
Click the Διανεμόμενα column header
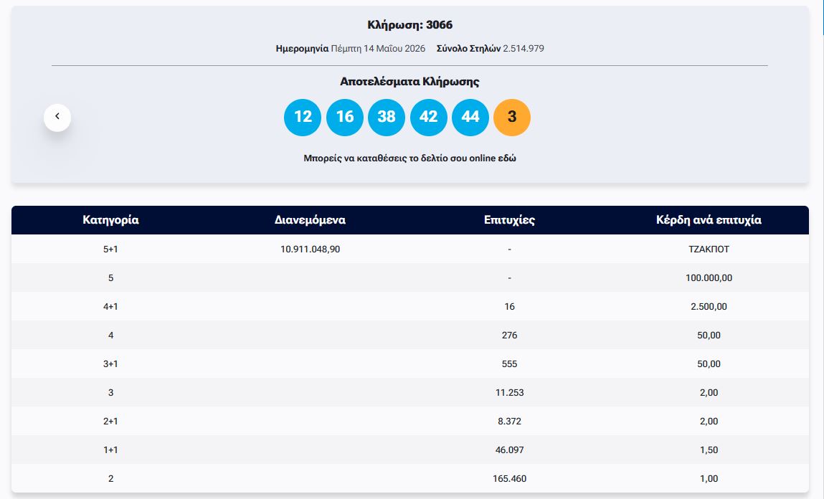310,220
